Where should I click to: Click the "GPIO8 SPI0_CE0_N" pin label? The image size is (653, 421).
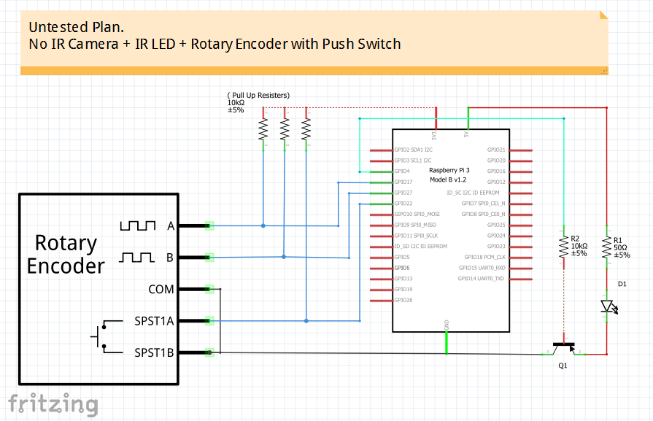(x=484, y=214)
